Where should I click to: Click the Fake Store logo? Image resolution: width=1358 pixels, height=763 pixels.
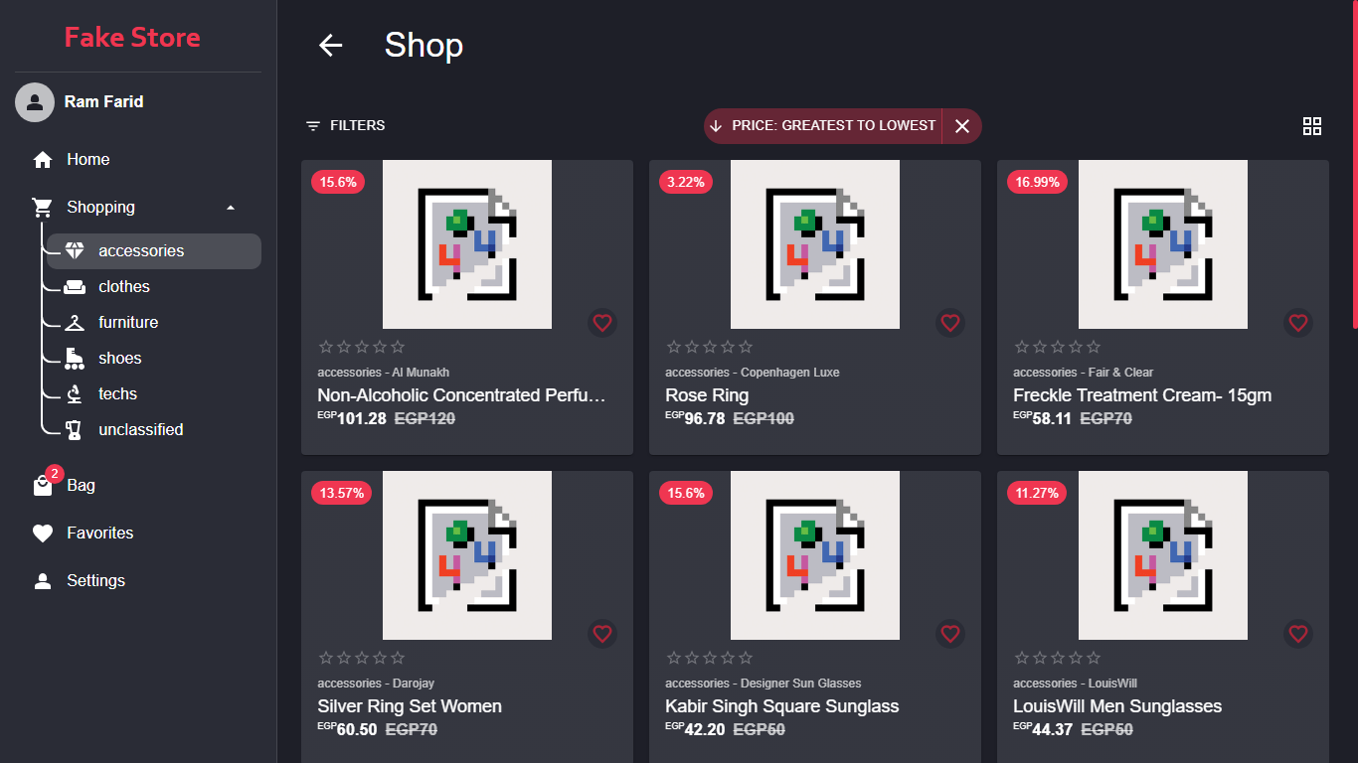pyautogui.click(x=132, y=38)
